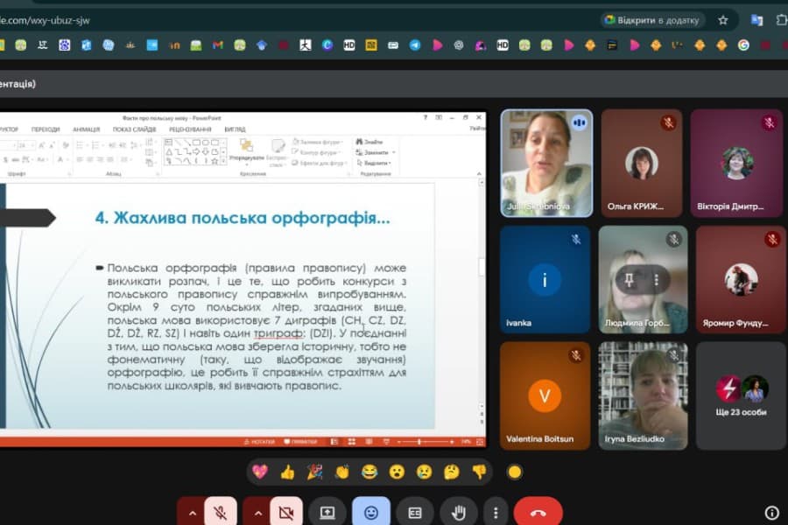
Task: Open options dots on Людмила Горб... tile
Action: coord(657,280)
